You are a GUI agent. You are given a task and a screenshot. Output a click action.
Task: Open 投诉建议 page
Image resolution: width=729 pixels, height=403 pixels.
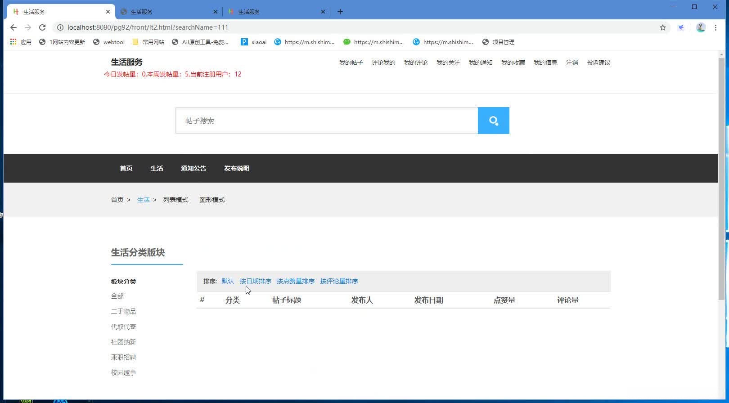click(x=598, y=63)
